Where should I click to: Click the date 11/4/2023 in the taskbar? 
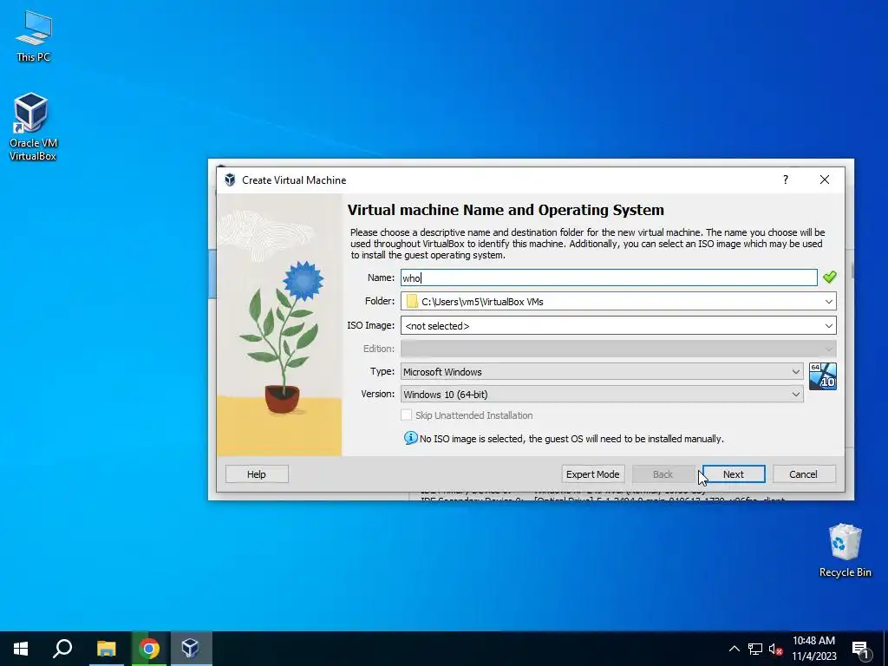coord(813,656)
